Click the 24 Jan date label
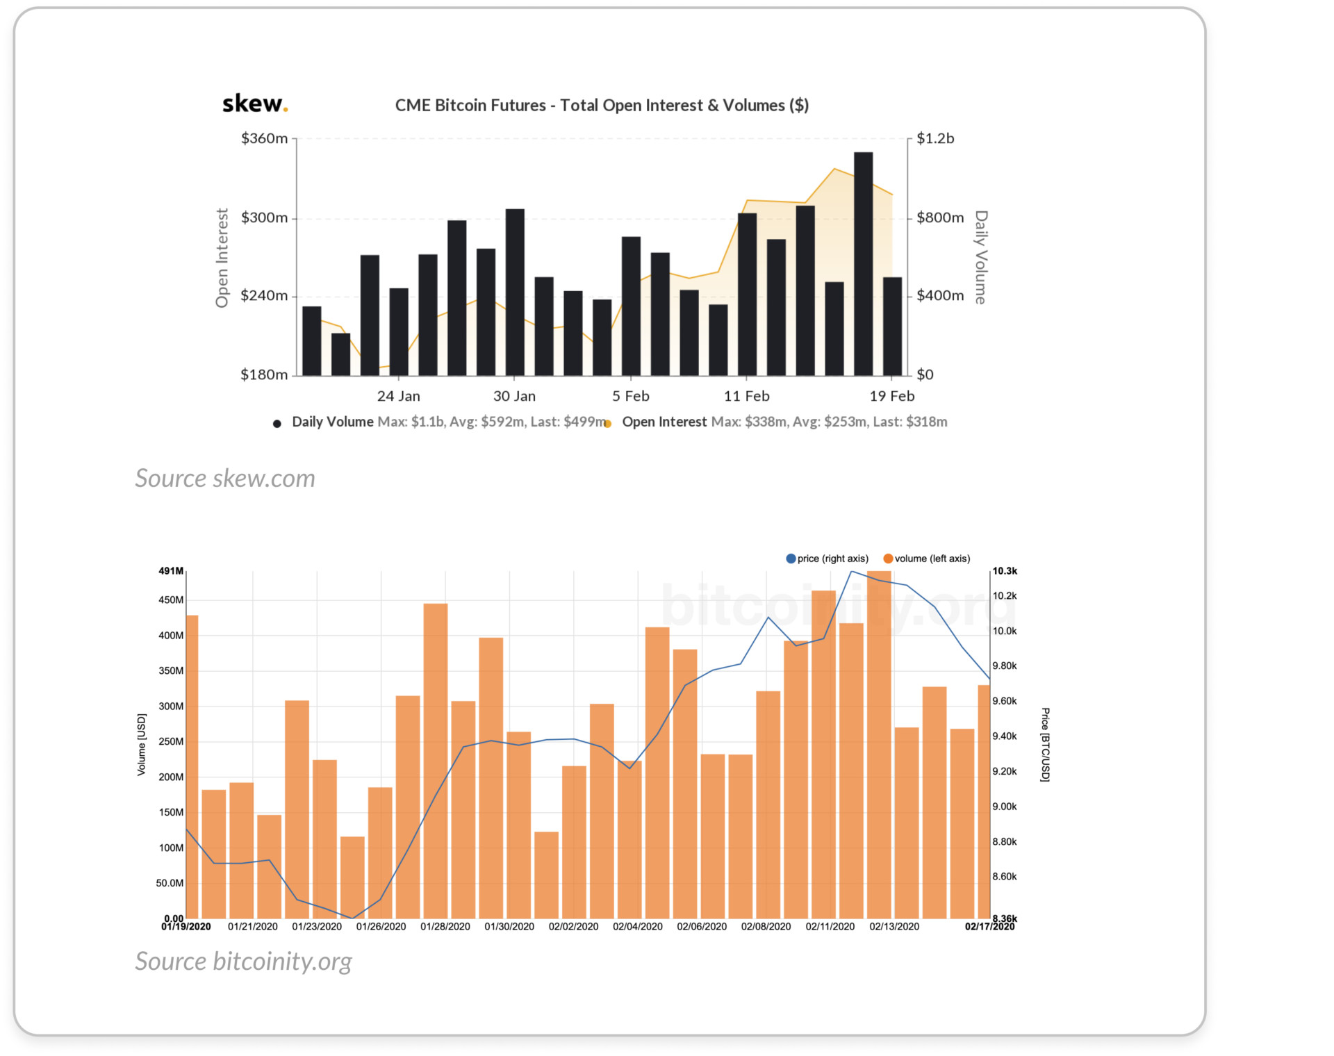Image resolution: width=1334 pixels, height=1056 pixels. click(399, 396)
